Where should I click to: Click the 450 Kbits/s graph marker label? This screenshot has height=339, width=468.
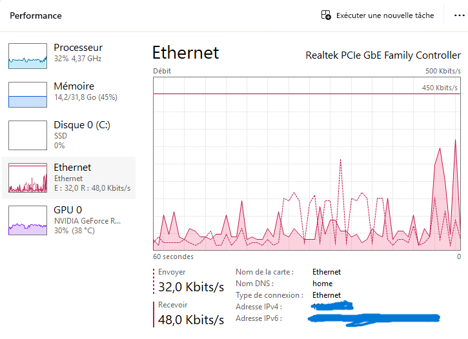440,88
